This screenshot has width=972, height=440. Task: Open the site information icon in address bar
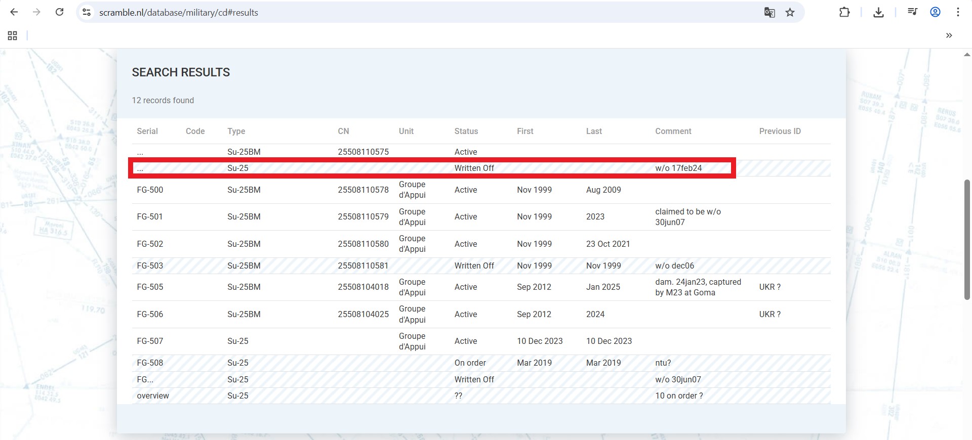[x=87, y=12]
